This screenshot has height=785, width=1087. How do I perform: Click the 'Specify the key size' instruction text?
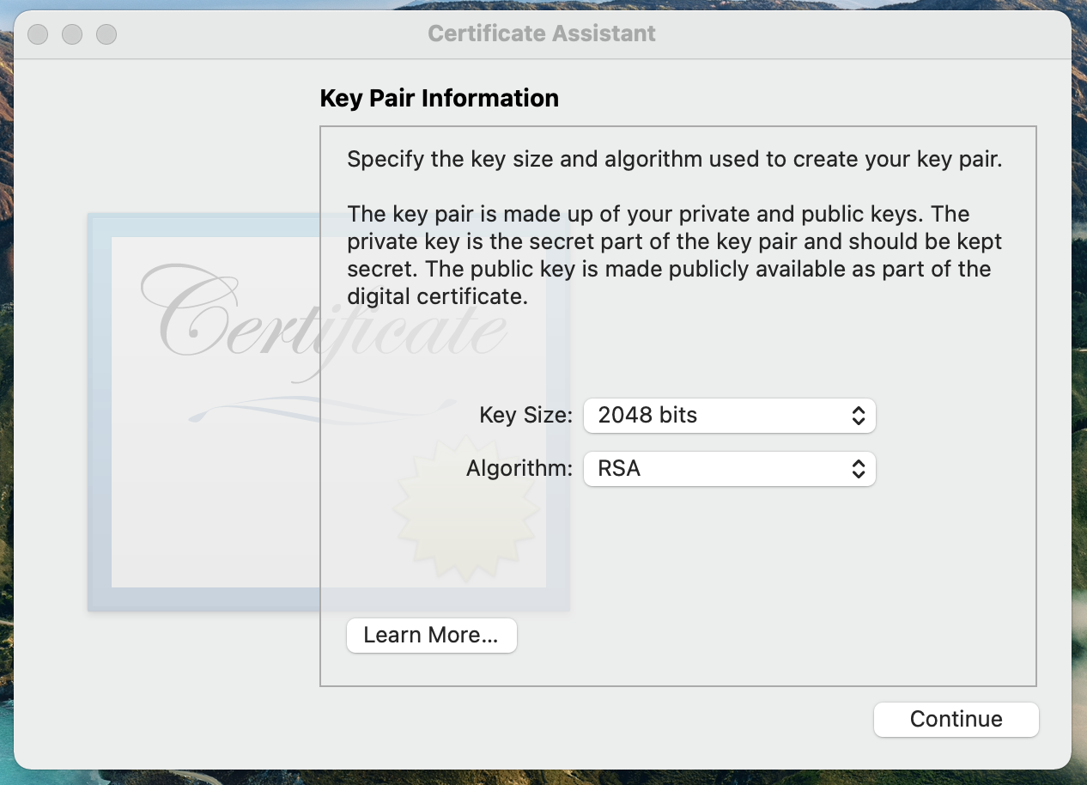pyautogui.click(x=674, y=160)
